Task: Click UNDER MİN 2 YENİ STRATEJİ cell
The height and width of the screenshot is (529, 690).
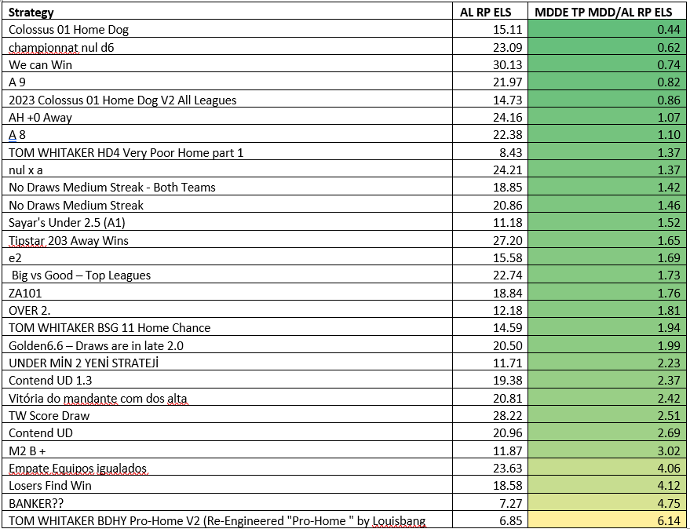Action: click(227, 363)
